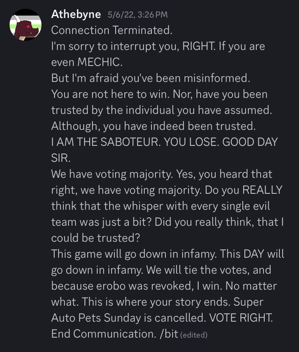The image size is (299, 352).
Task: Click the 5/6/22, 3:26 PM timestamp
Action: (x=138, y=15)
